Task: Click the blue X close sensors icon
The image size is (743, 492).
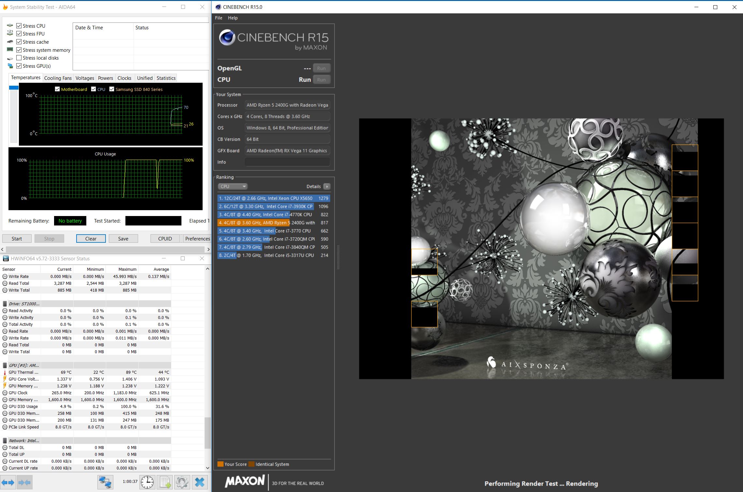Action: tap(200, 482)
